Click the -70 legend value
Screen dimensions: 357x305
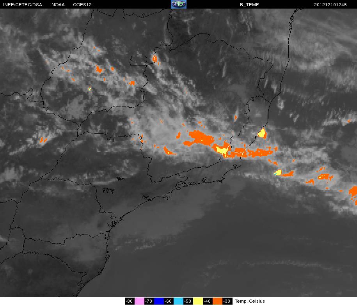[149, 301]
